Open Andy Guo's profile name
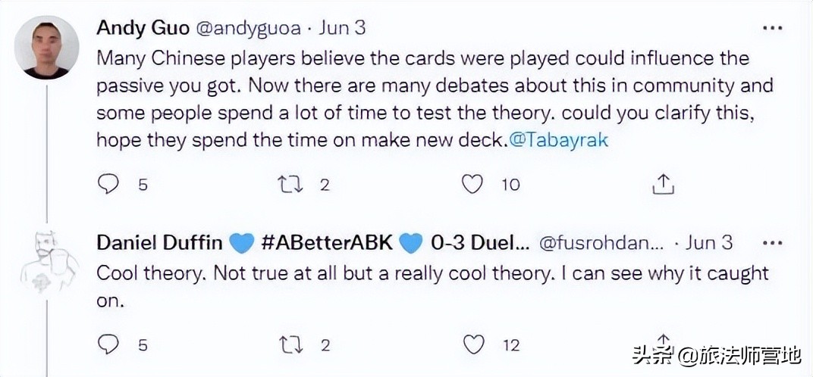Image resolution: width=813 pixels, height=377 pixels. tap(143, 28)
